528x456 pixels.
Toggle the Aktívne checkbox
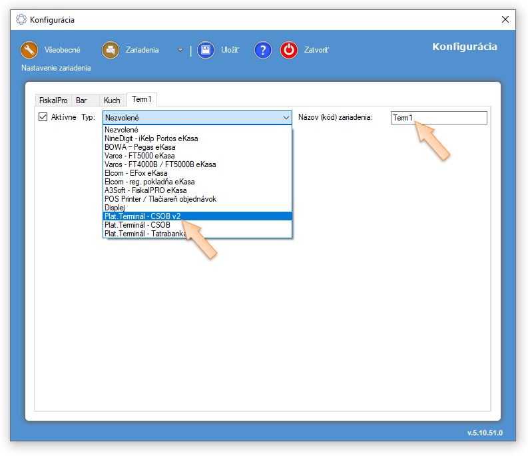point(43,117)
